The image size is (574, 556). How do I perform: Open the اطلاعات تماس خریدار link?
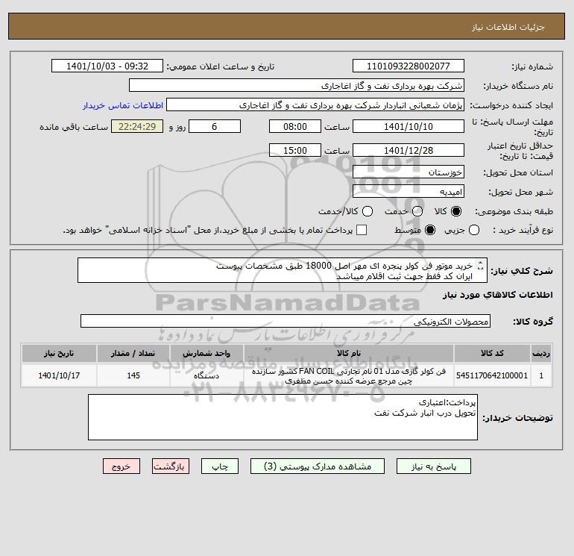tap(123, 105)
